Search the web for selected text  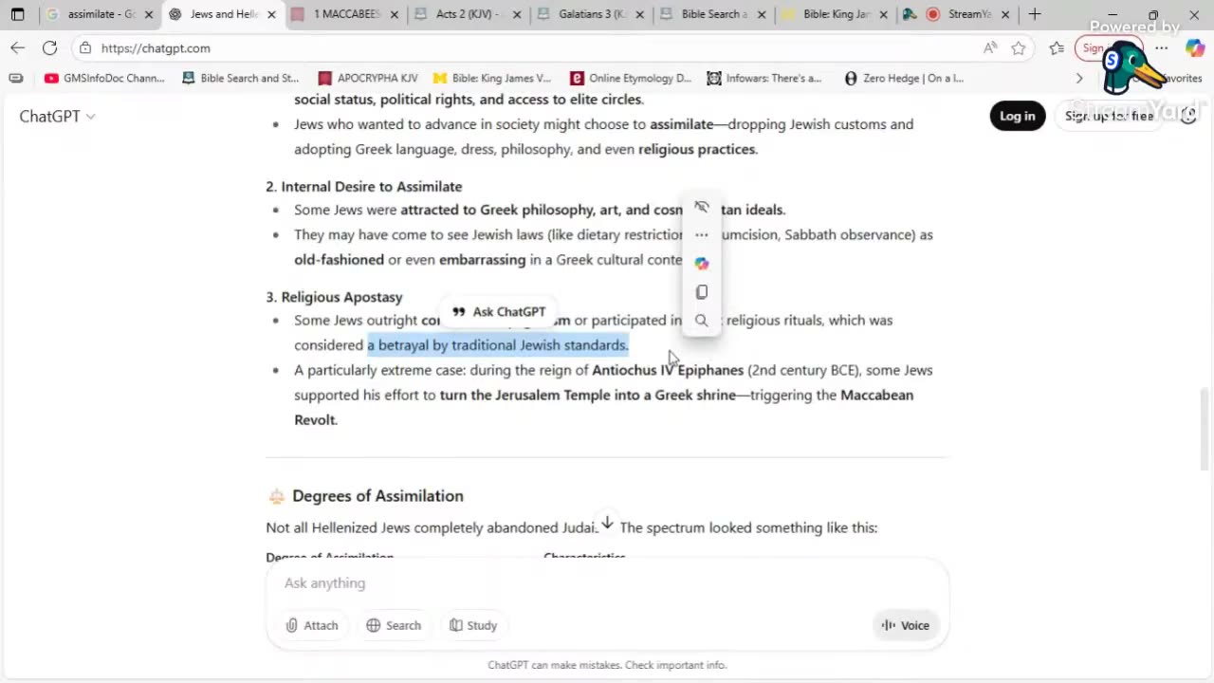point(701,321)
